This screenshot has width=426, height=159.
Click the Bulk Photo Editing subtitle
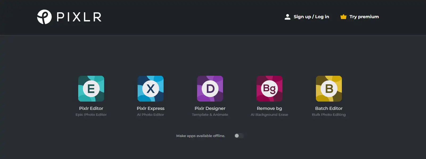tap(329, 114)
